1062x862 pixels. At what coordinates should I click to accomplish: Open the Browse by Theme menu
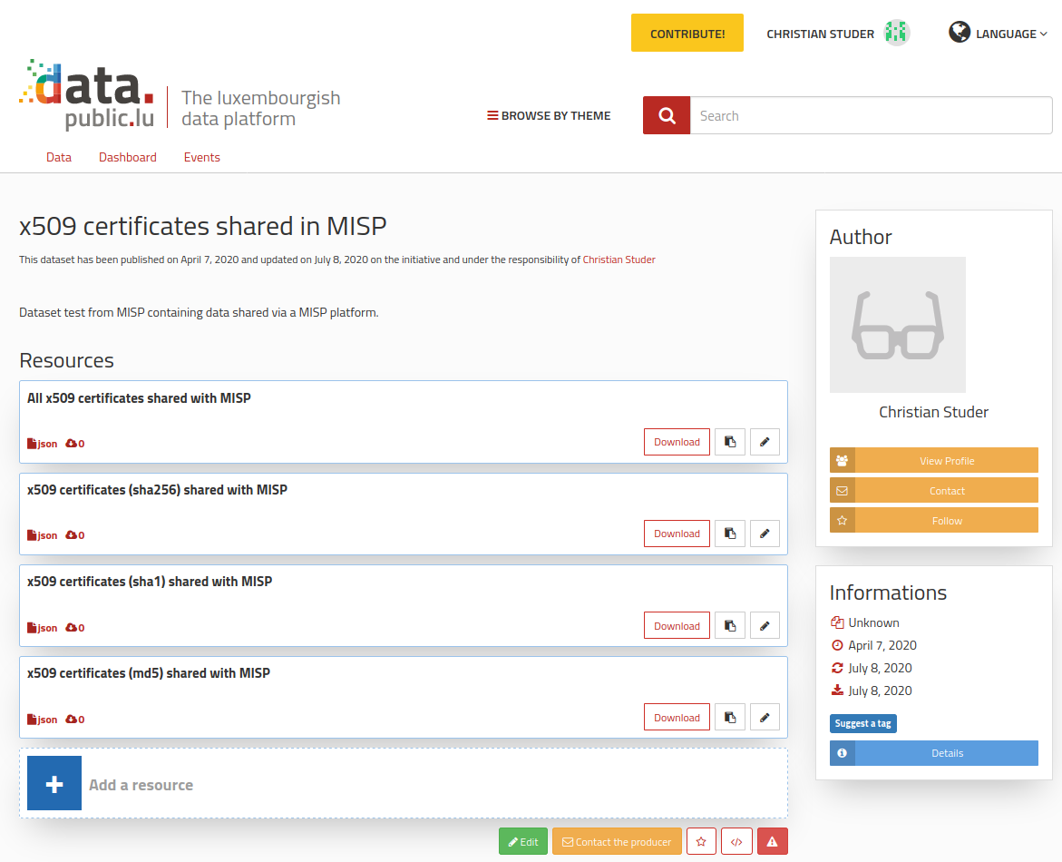(549, 116)
